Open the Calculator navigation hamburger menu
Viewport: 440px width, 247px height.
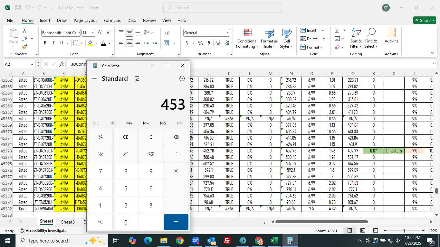pyautogui.click(x=94, y=78)
